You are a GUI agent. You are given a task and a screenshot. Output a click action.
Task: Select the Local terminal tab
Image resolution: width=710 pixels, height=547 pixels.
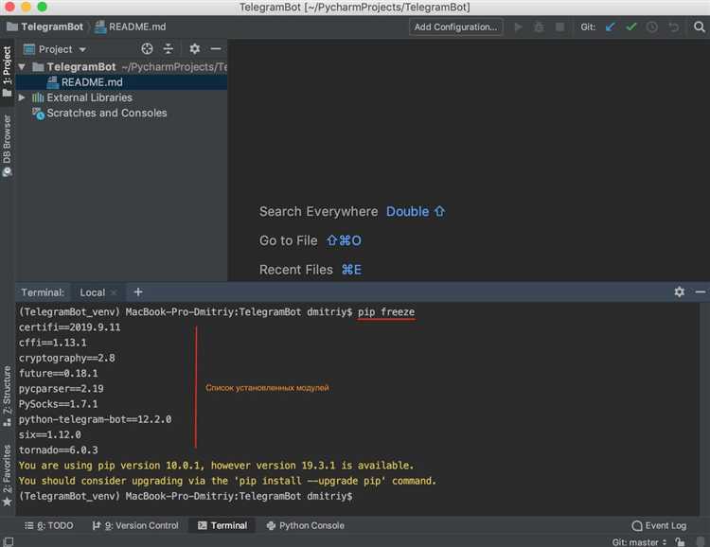click(93, 292)
